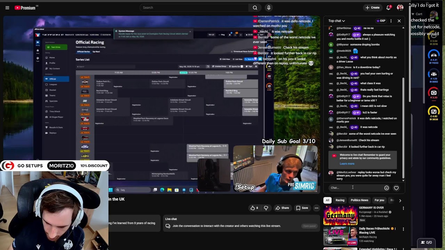Click the 'Check his stream' chat message
445x250 pixels.
tap(369, 140)
